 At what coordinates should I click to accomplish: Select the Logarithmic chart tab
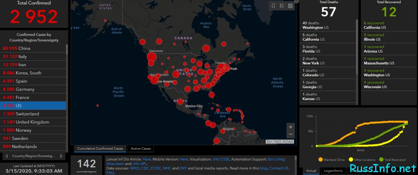tap(333, 171)
